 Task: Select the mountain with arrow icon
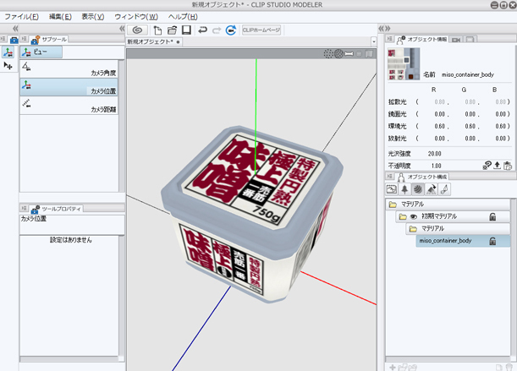[x=432, y=189]
